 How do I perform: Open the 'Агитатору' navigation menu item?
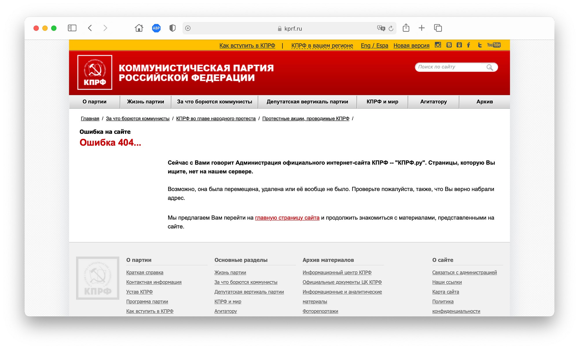(433, 102)
